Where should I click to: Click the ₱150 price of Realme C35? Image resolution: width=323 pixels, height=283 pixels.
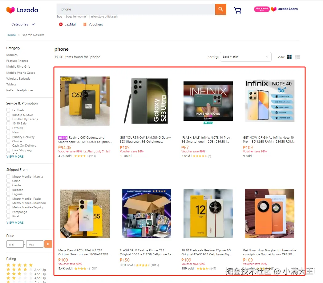click(x=125, y=260)
